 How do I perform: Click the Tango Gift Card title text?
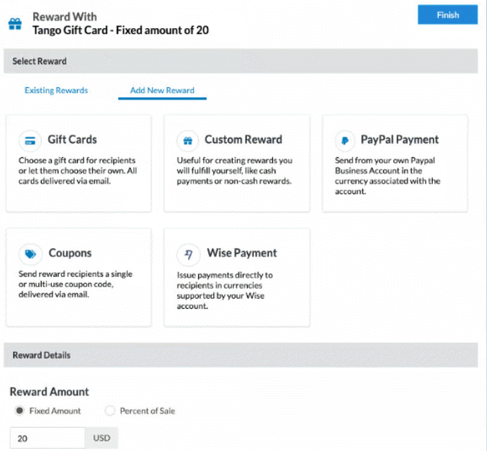coord(120,30)
